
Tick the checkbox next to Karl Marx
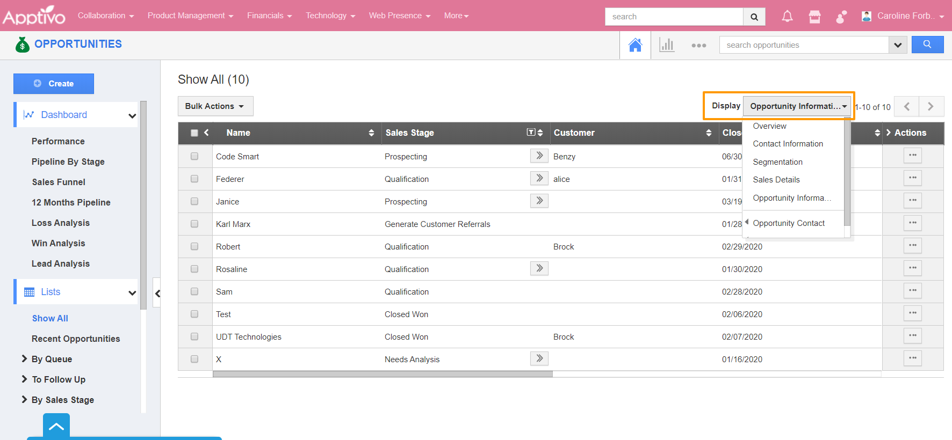coord(194,224)
